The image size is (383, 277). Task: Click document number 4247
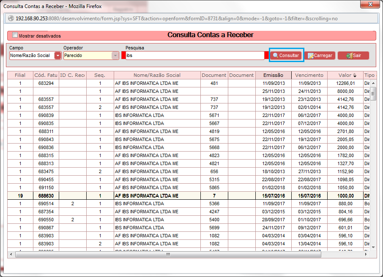click(214, 212)
